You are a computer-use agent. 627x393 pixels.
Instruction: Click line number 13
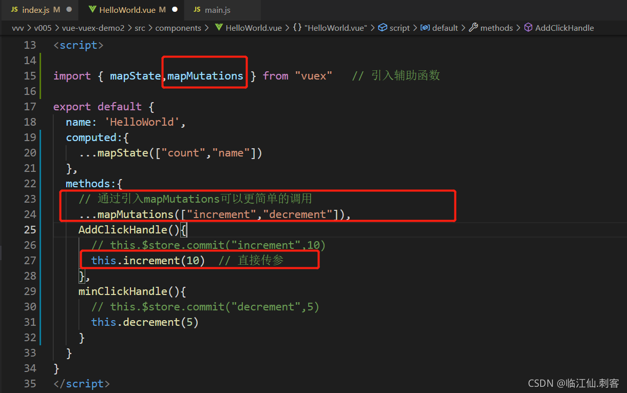coord(30,45)
